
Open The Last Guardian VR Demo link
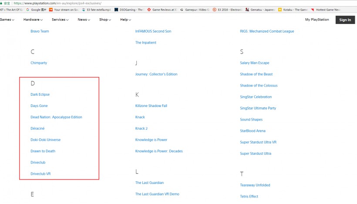(157, 194)
